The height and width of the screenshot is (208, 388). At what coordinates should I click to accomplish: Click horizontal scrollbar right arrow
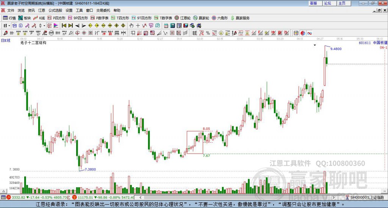333,197
